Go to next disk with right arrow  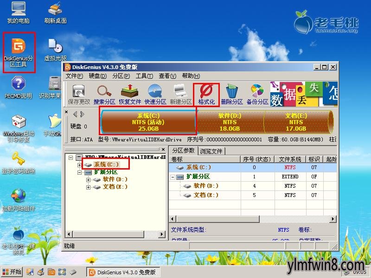click(82, 114)
